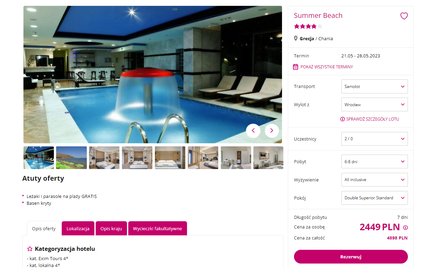The height and width of the screenshot is (268, 423).
Task: Go to previous gallery photo with left arrow
Action: [253, 131]
